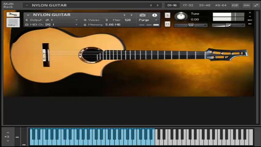Toggle the PV button in instrument header
The image size is (261, 147).
click(250, 24)
